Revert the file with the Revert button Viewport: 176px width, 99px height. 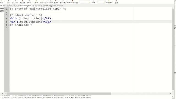click(23, 2)
